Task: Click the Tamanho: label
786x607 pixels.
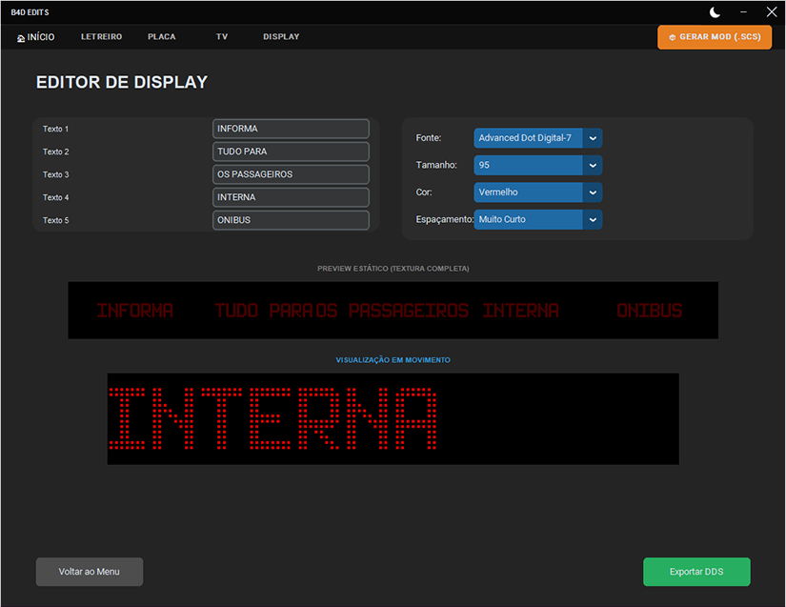Action: click(436, 165)
